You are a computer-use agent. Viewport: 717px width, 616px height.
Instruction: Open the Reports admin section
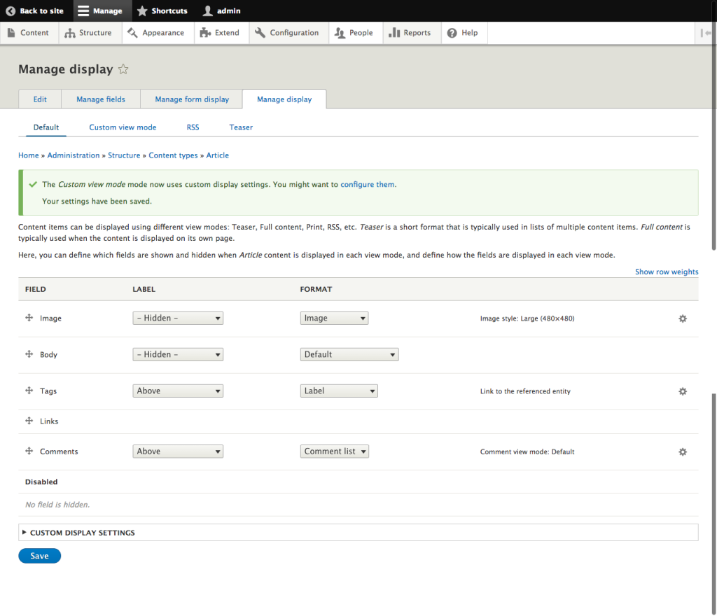tap(410, 33)
